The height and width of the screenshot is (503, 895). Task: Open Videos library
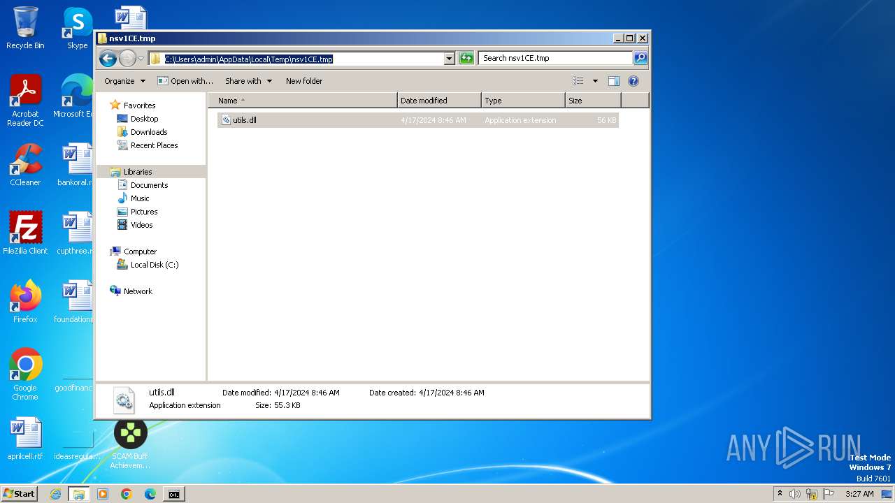[141, 225]
